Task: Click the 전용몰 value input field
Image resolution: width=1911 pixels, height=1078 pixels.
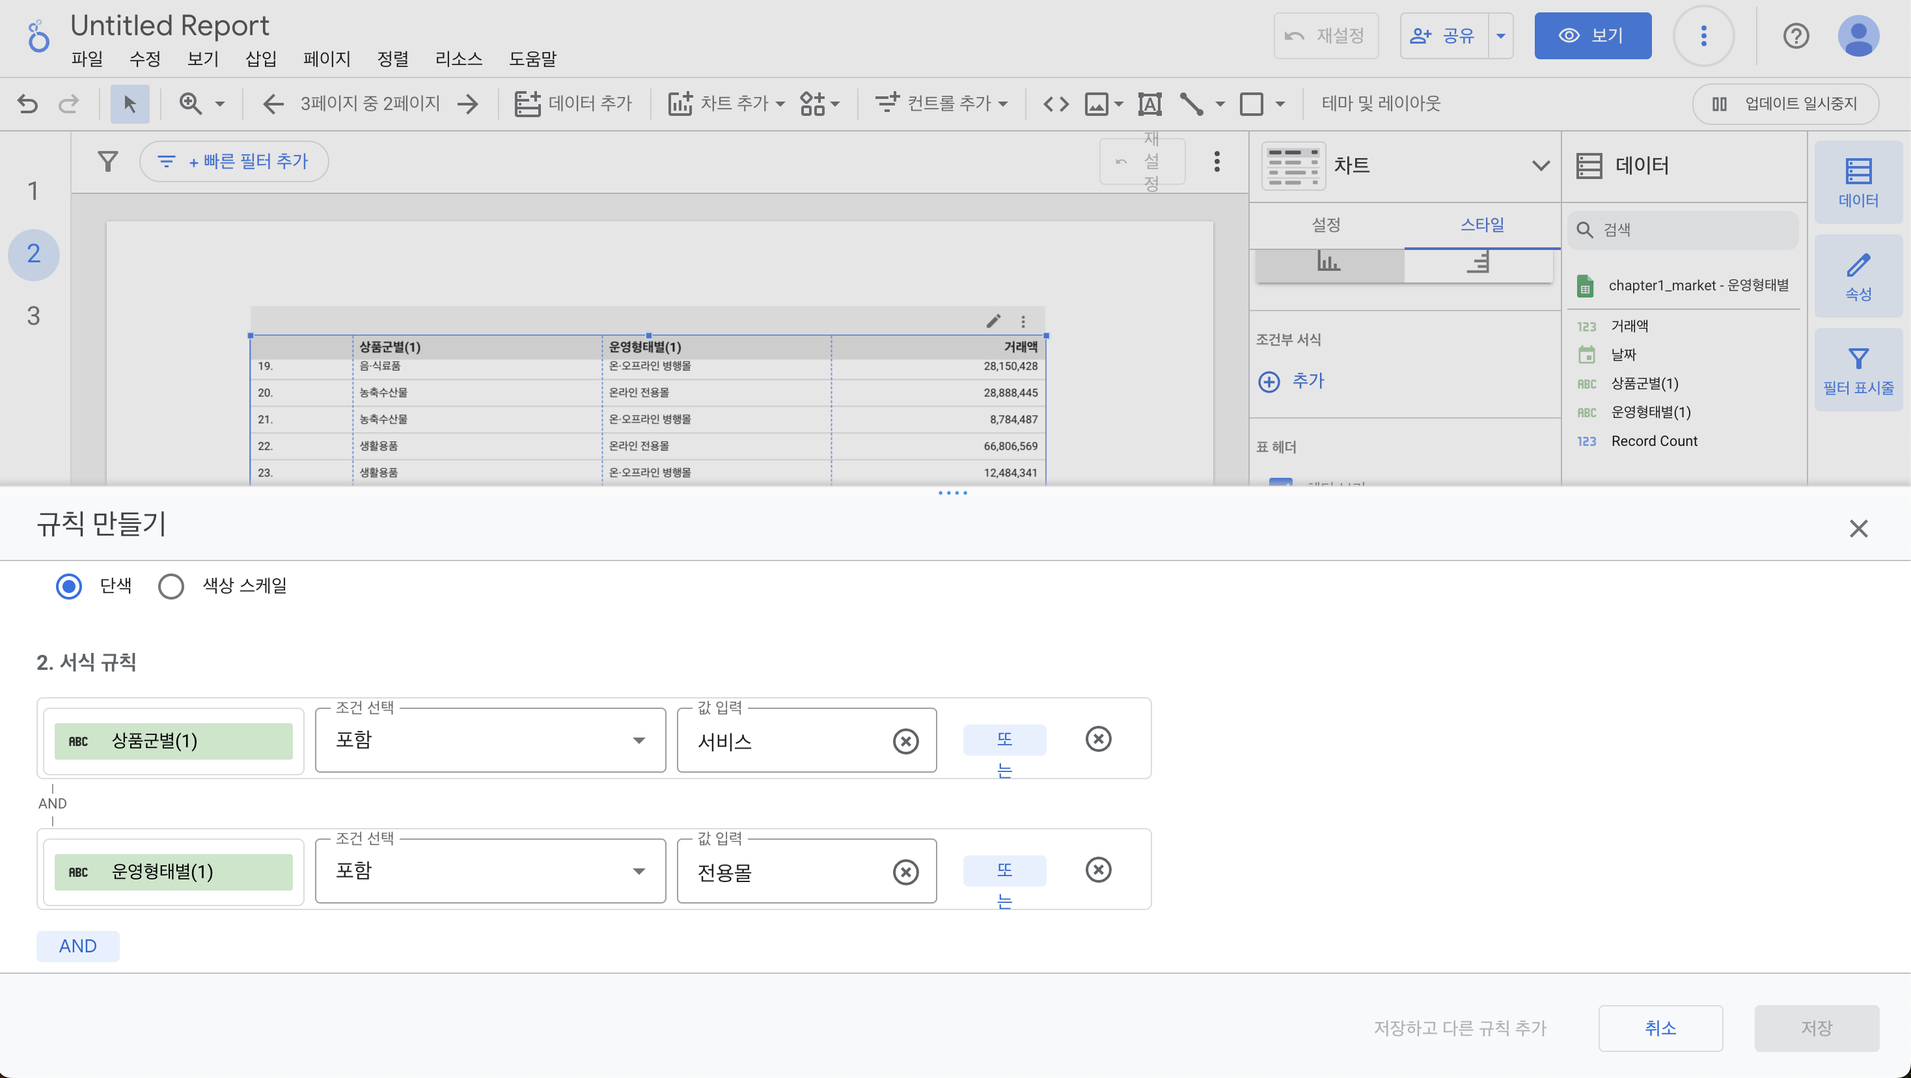Action: coord(786,872)
